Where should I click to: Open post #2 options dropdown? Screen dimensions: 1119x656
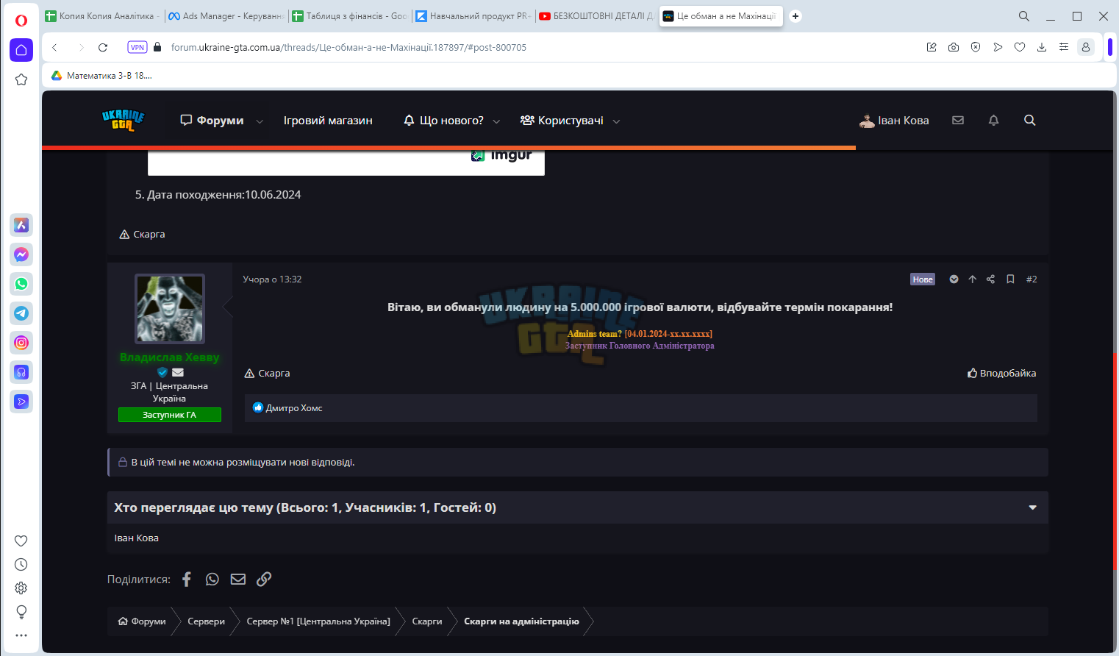pos(954,279)
